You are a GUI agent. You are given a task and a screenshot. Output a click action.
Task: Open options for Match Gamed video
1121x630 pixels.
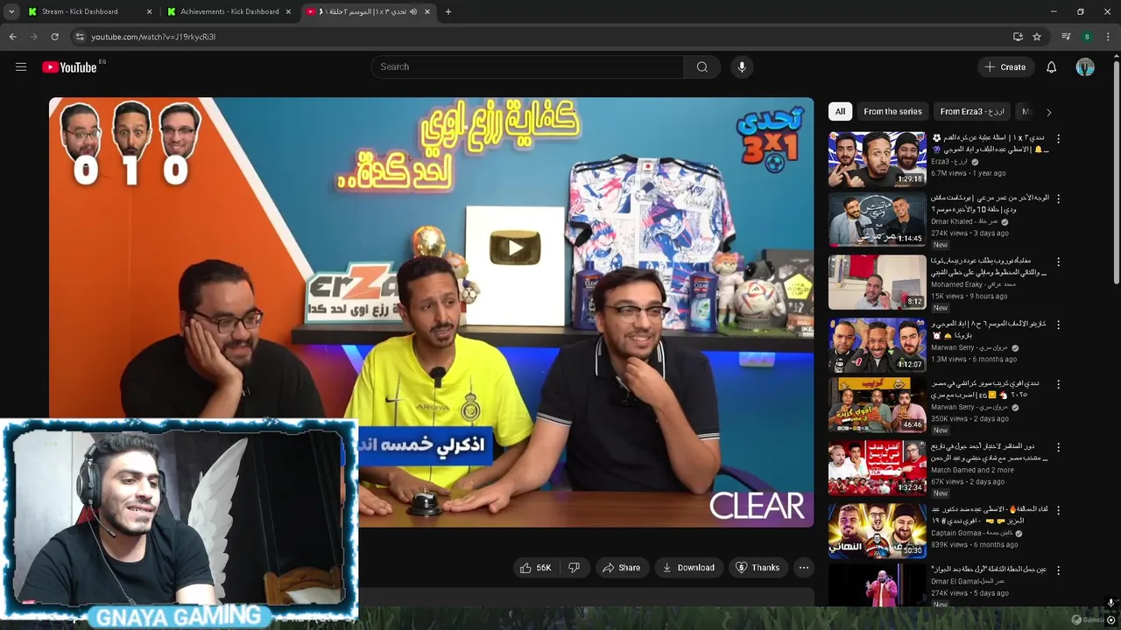1058,447
